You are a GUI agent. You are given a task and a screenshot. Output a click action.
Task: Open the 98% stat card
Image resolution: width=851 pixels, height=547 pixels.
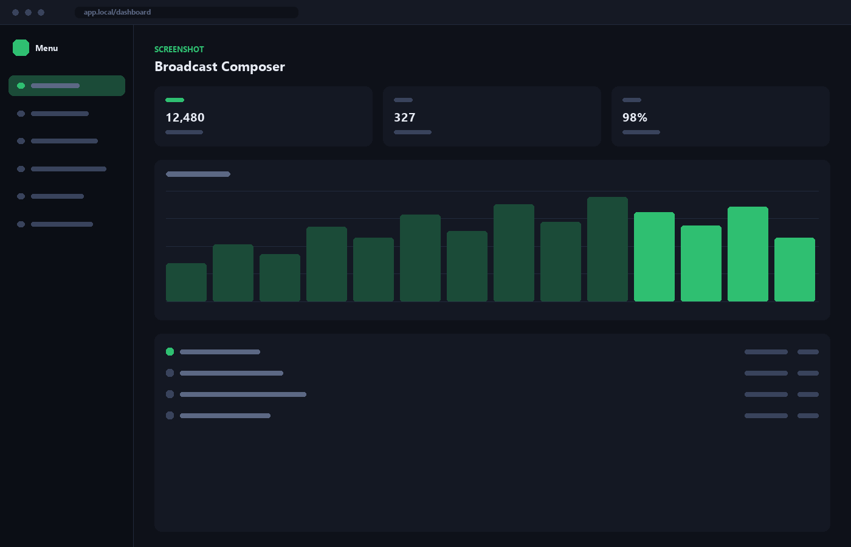pos(720,116)
